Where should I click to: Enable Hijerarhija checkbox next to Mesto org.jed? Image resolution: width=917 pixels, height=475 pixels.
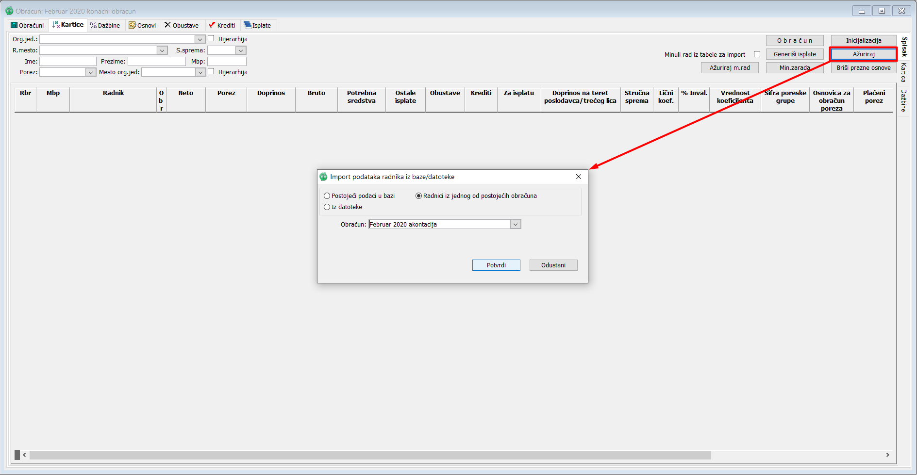tap(211, 71)
